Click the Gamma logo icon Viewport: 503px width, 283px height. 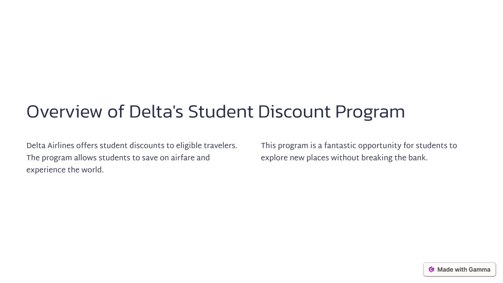coord(432,270)
